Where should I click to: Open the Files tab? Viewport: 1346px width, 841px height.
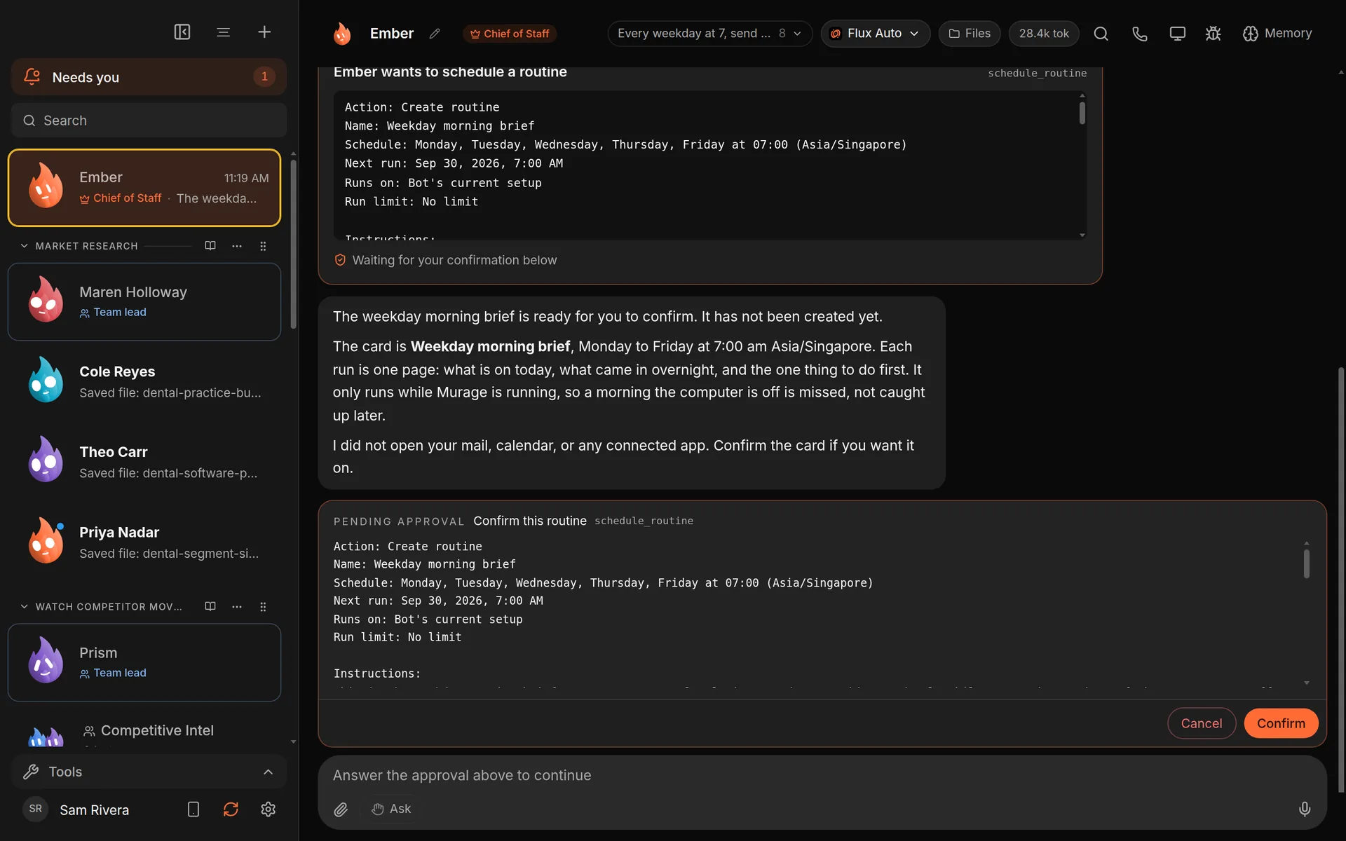(970, 34)
